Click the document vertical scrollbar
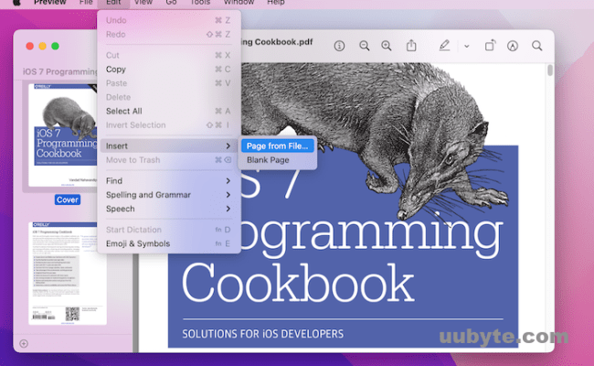The image size is (594, 366). point(550,70)
